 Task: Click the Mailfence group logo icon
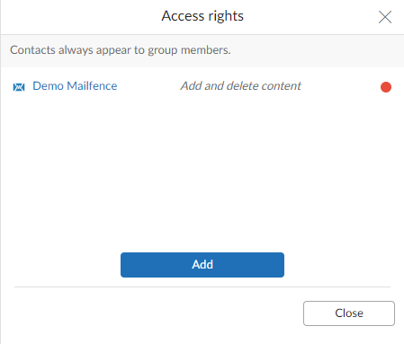point(19,87)
